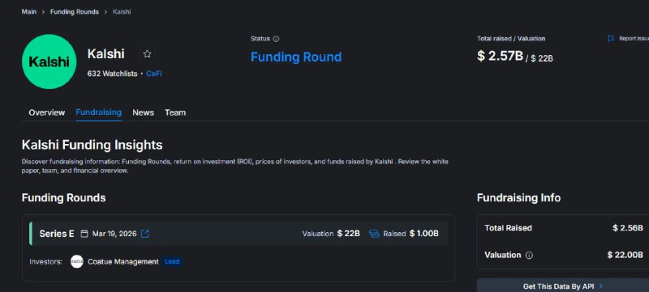Open the Team tab
649x292 pixels.
pos(175,112)
